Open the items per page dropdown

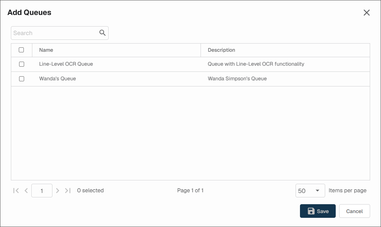pos(310,191)
